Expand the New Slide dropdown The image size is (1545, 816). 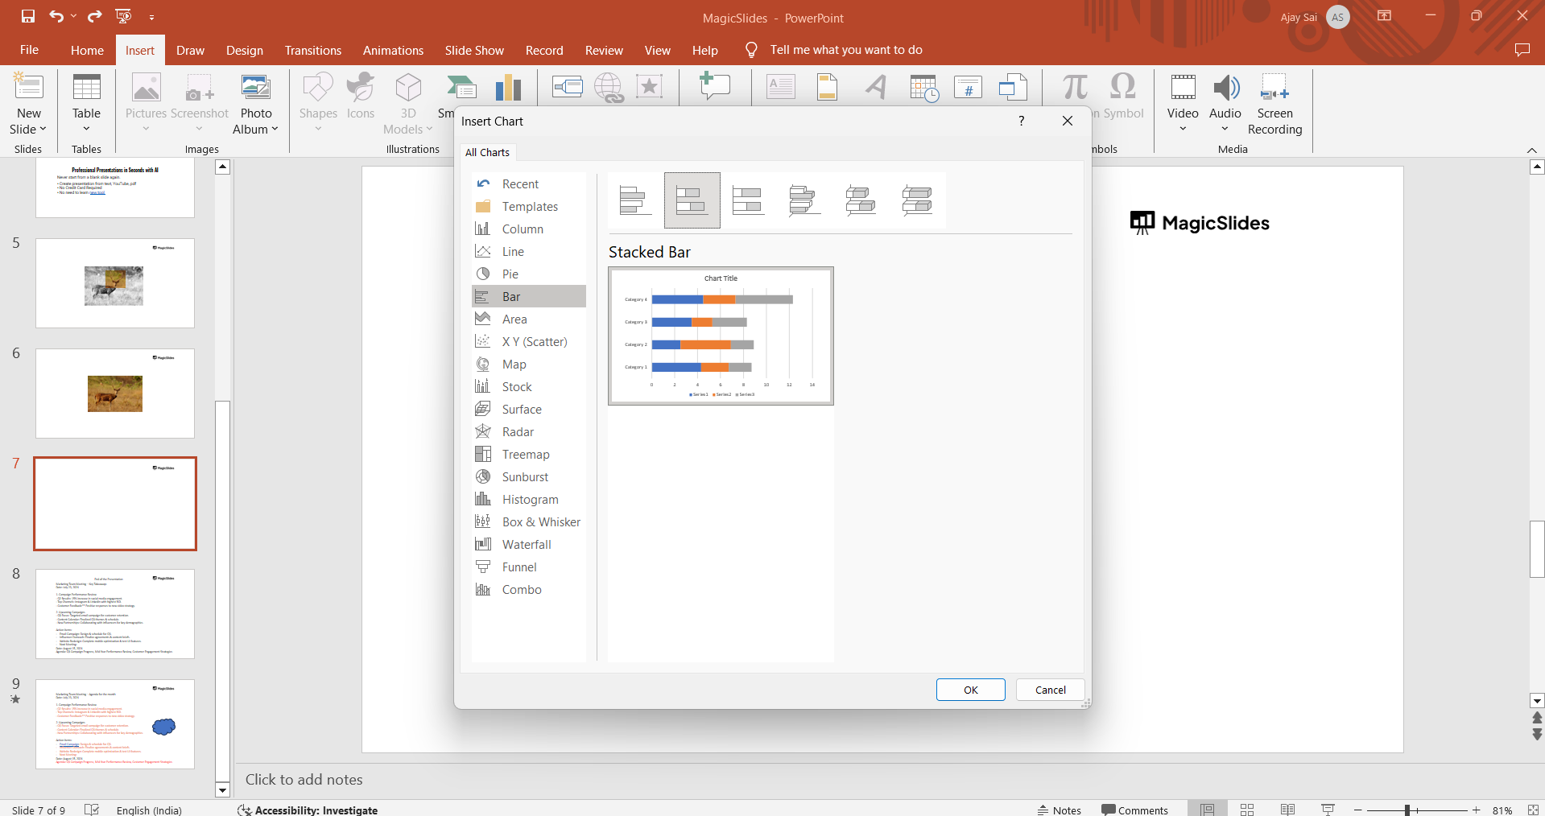coord(29,129)
